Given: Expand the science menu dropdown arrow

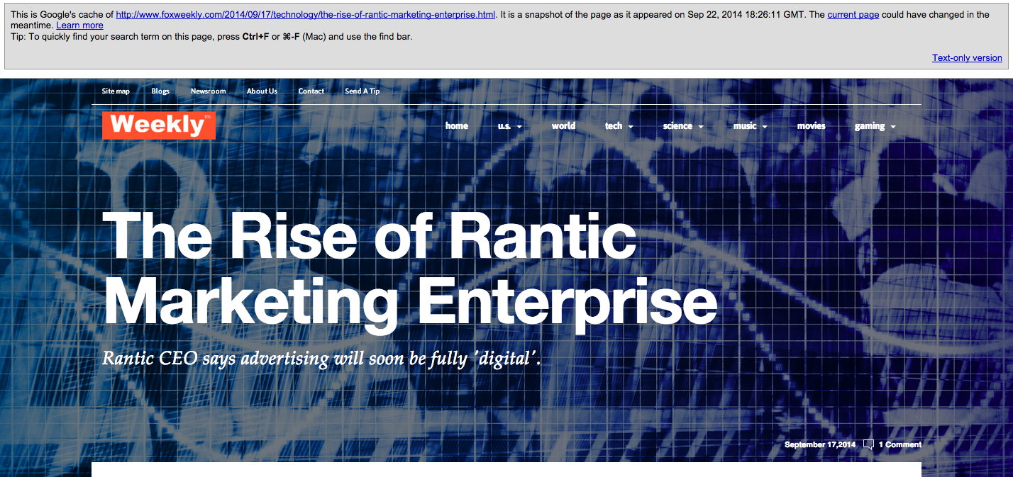Looking at the screenshot, I should click(701, 127).
